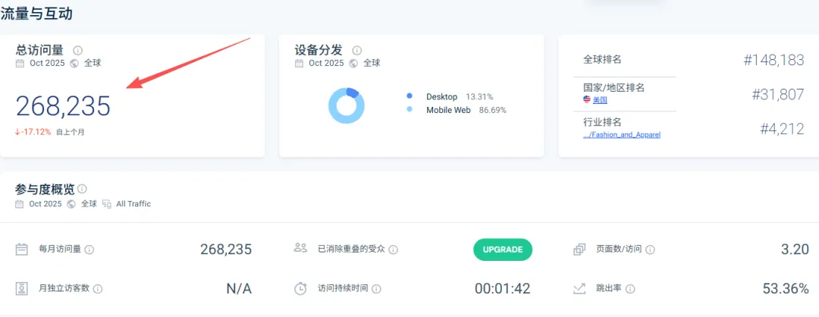Image resolution: width=819 pixels, height=317 pixels.
Task: Click the Mobile Web legend color dot
Action: coord(409,110)
